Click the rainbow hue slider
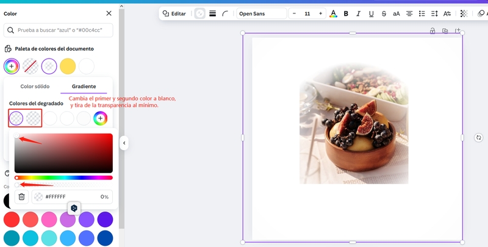 [63, 177]
